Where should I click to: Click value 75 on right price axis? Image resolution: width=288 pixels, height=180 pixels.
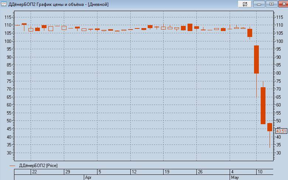point(278,81)
